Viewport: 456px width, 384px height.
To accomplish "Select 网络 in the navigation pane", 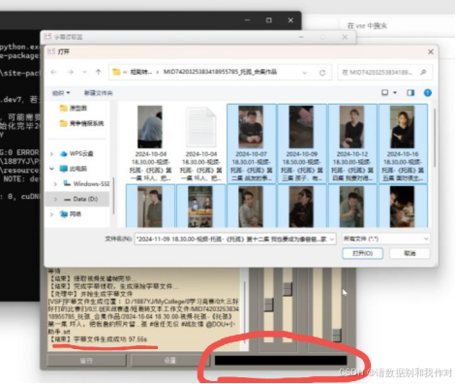I will pos(71,214).
